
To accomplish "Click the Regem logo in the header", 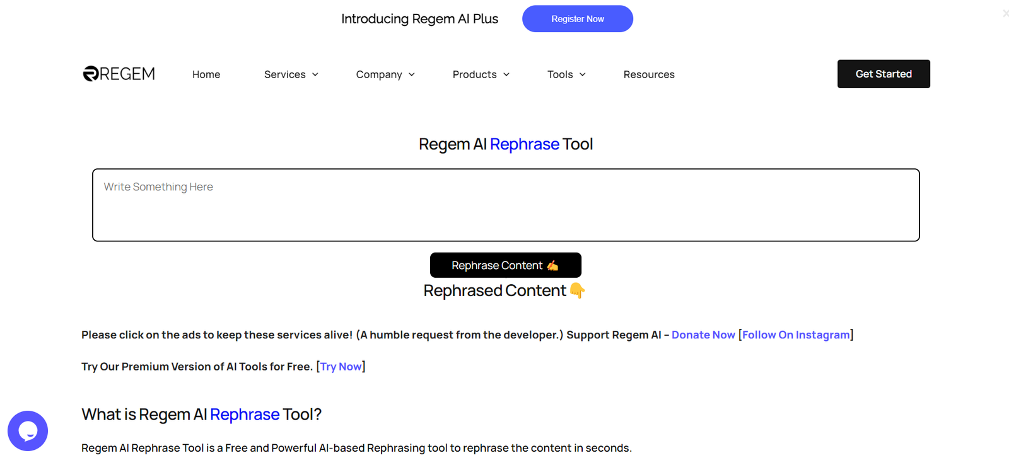I will [x=119, y=74].
